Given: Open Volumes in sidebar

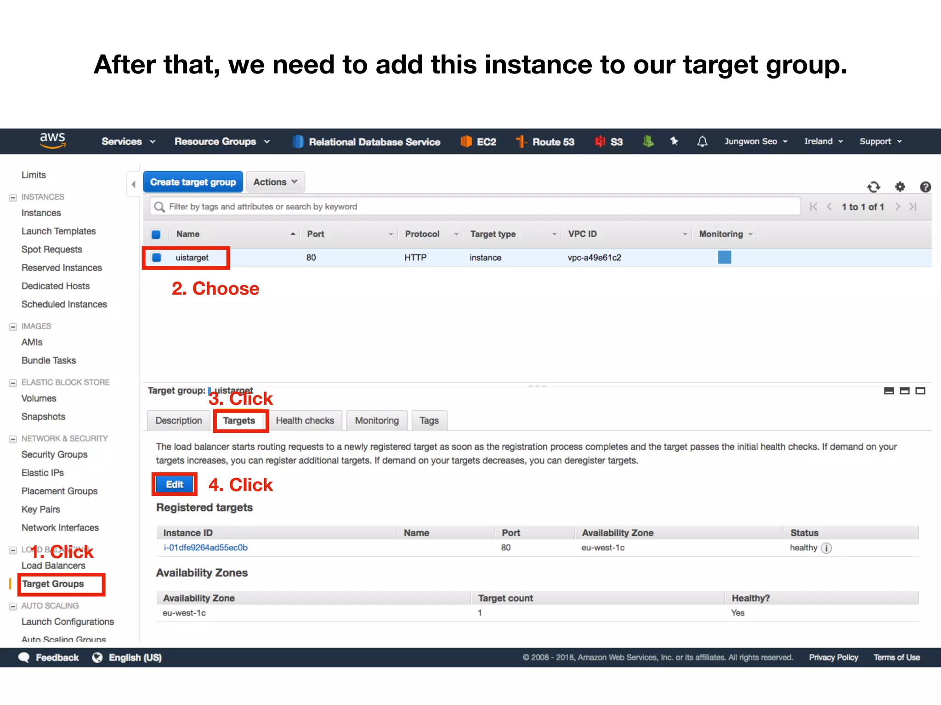Looking at the screenshot, I should coord(39,399).
